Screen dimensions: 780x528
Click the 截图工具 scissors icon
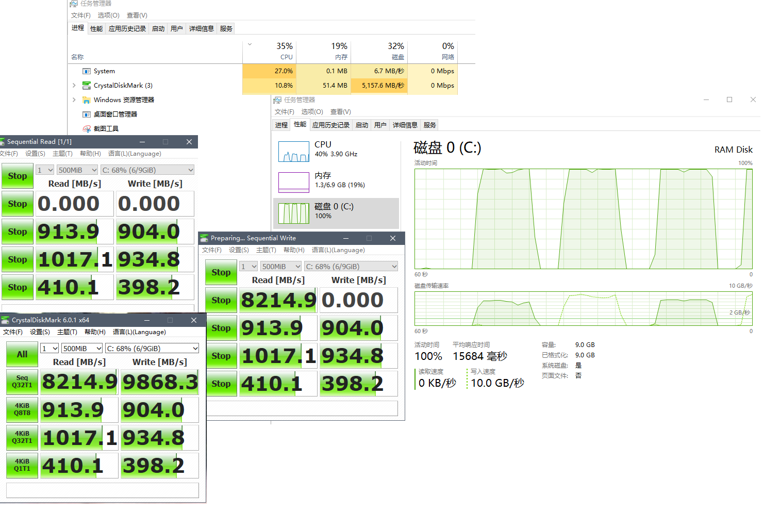click(87, 129)
